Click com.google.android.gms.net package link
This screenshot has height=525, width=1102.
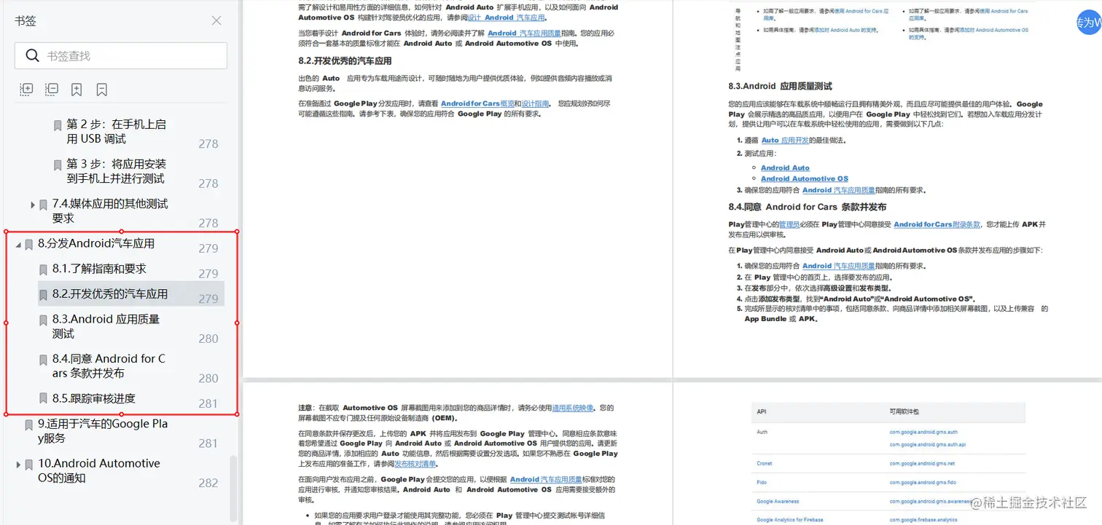(922, 463)
